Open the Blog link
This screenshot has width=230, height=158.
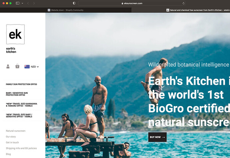click(8, 154)
